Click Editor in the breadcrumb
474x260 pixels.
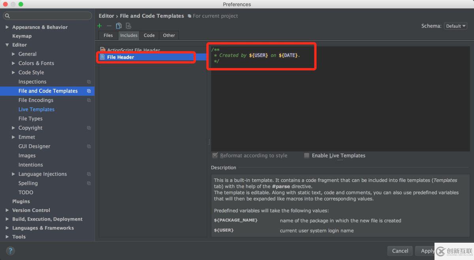[x=106, y=16]
